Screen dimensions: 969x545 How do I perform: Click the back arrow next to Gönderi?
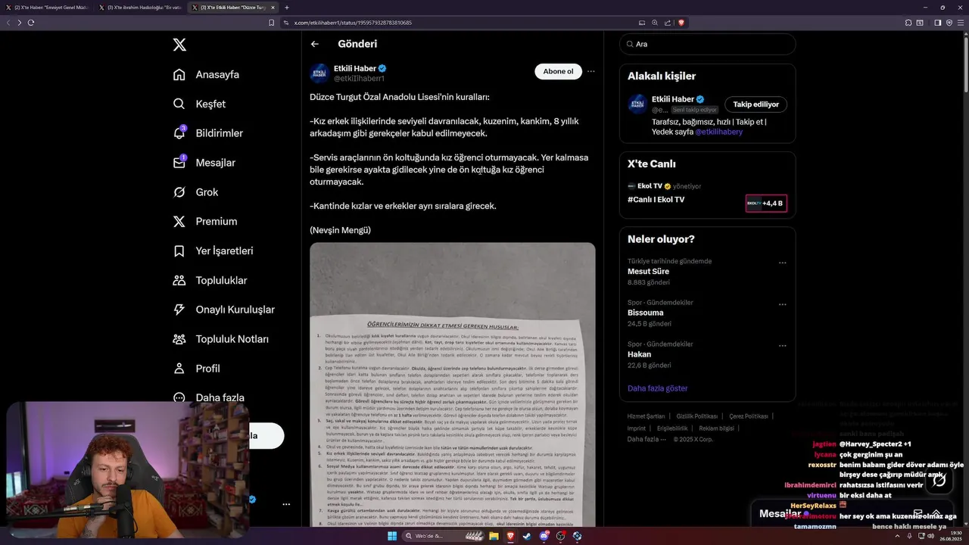[315, 44]
